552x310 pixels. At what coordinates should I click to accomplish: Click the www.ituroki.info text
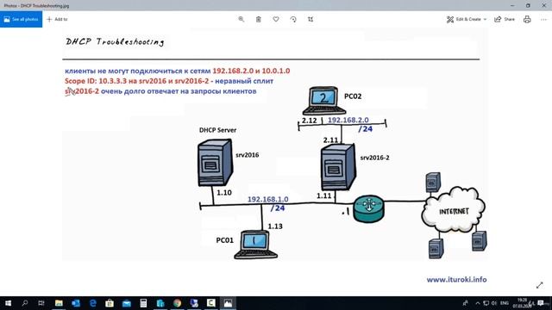click(456, 280)
